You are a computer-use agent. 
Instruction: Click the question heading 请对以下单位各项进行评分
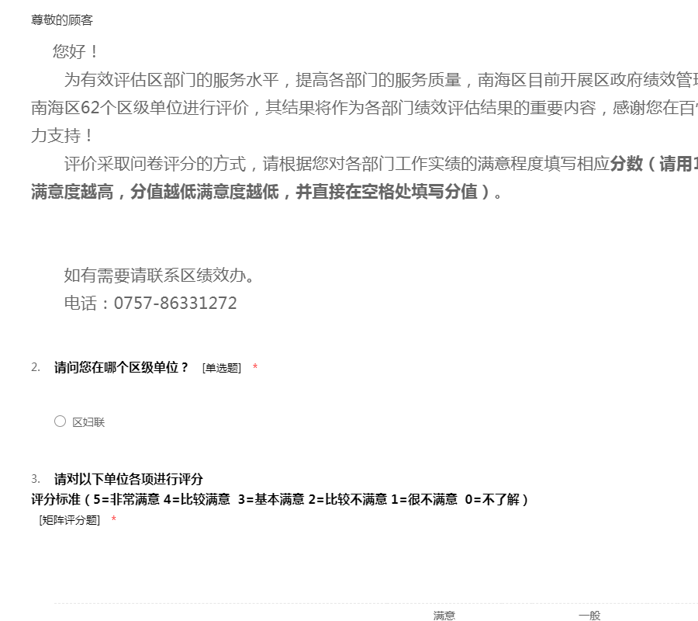click(x=129, y=480)
